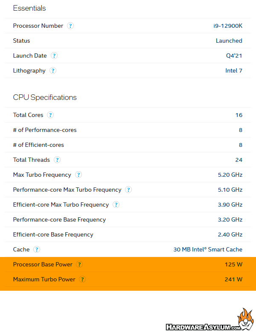Screen dimensions: 256x333
Task: Click Efficient-core Max Turbo Frequency help icon
Action: coord(116,204)
